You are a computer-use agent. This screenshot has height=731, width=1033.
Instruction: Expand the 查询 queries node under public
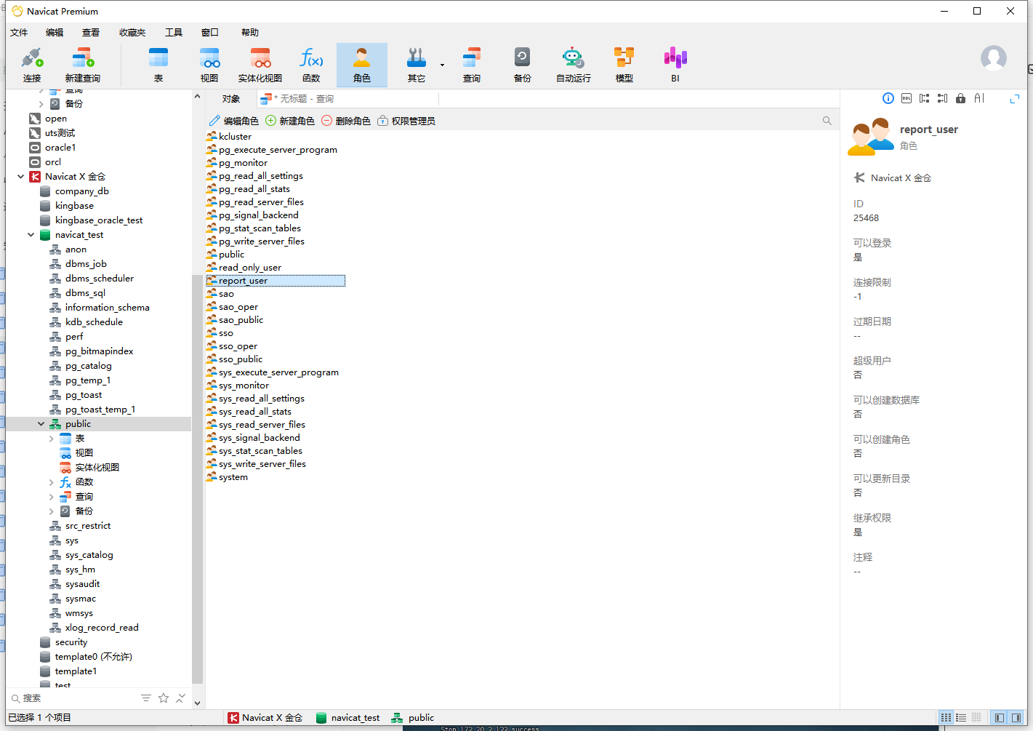pyautogui.click(x=51, y=497)
